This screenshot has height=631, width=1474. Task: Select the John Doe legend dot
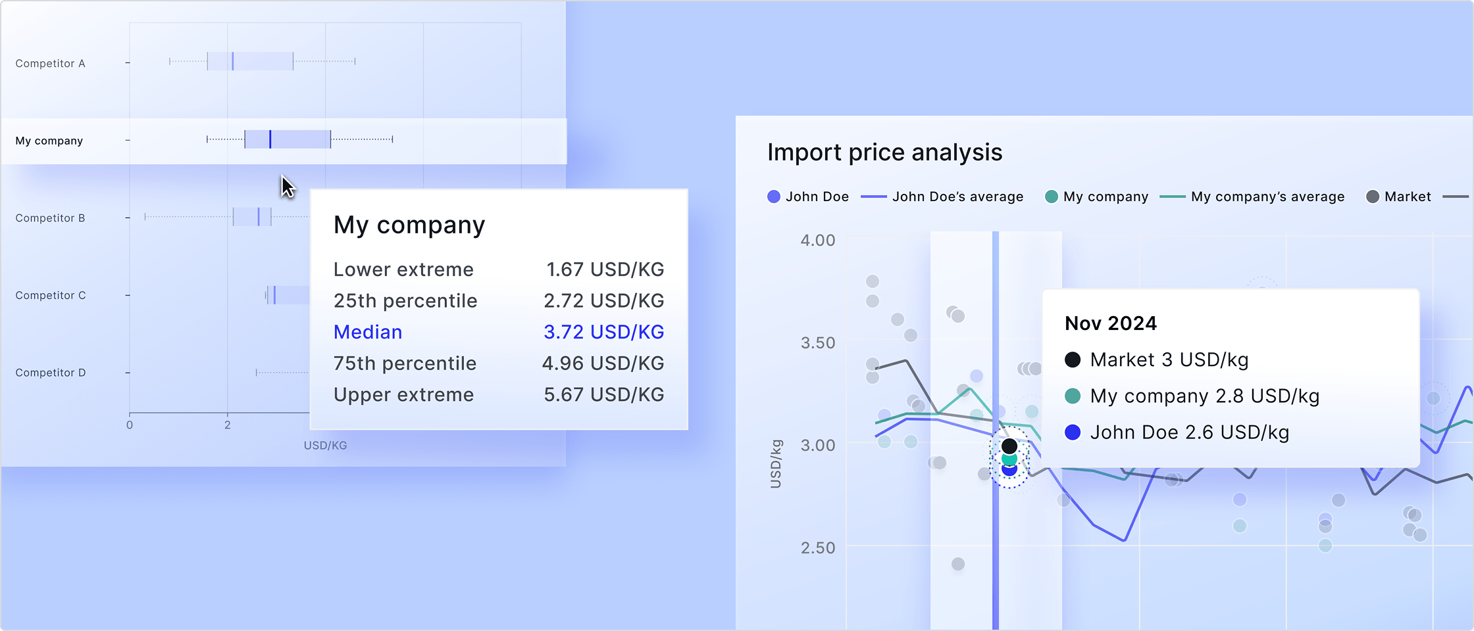tap(774, 196)
